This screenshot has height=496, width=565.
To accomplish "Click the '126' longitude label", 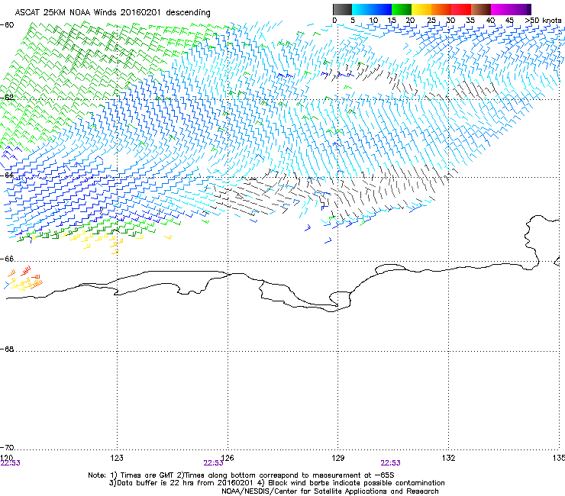I will (228, 458).
